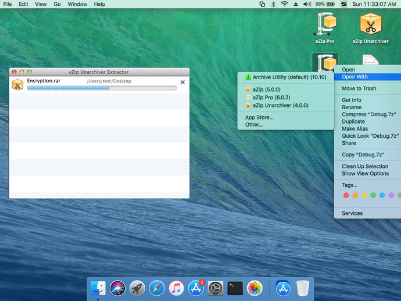
Task: Select the document file icon on desktop
Action: point(371,60)
